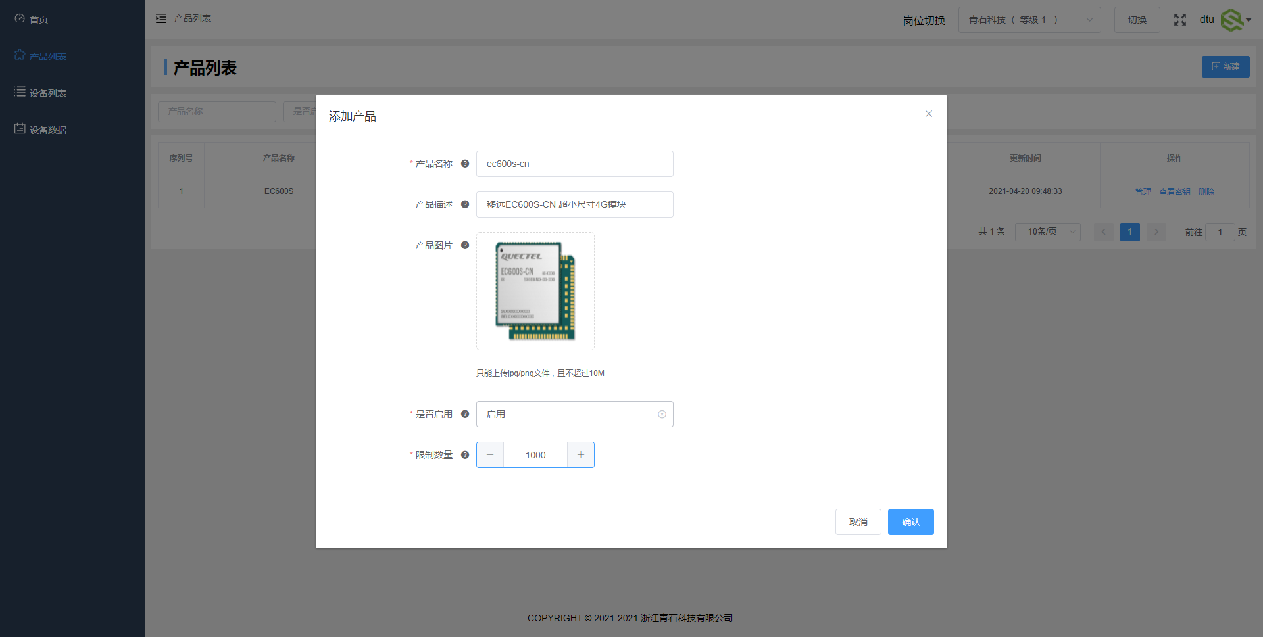Click the help icon beside 产品图片
Viewport: 1263px width, 637px height.
click(x=465, y=245)
